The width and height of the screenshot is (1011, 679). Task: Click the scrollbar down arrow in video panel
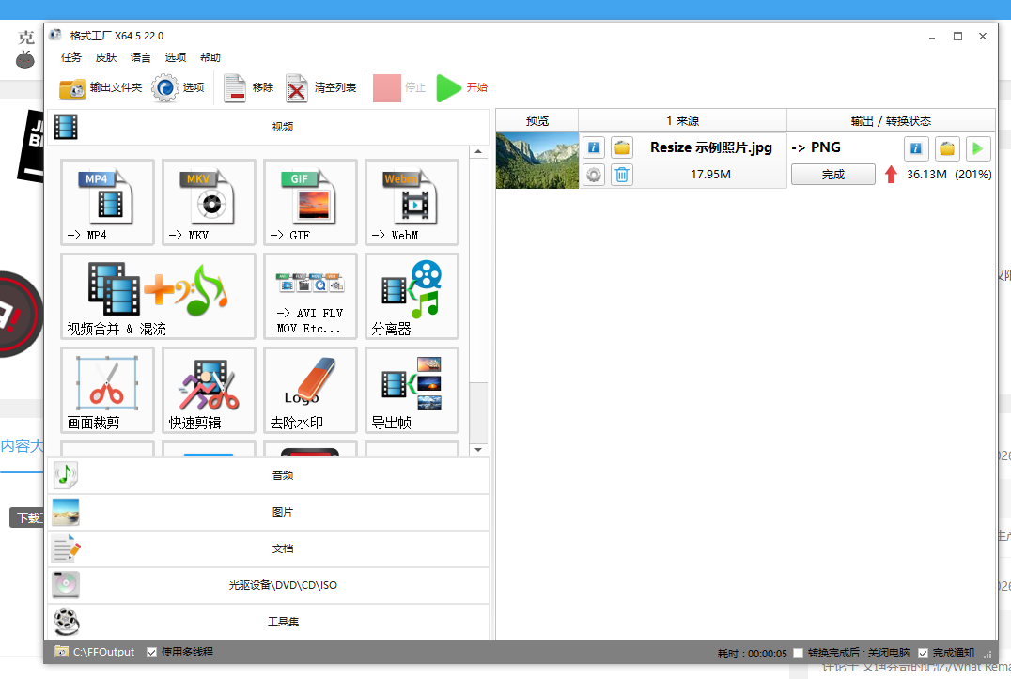[x=479, y=450]
